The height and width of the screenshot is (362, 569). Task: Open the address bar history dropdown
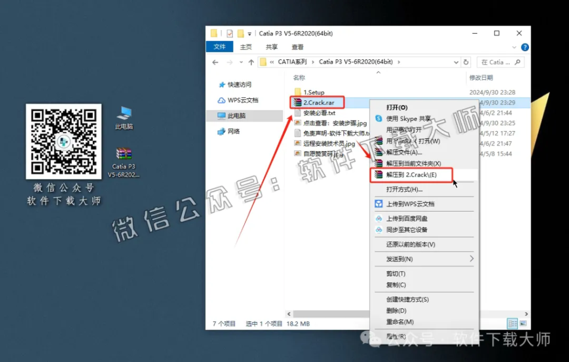click(x=455, y=62)
